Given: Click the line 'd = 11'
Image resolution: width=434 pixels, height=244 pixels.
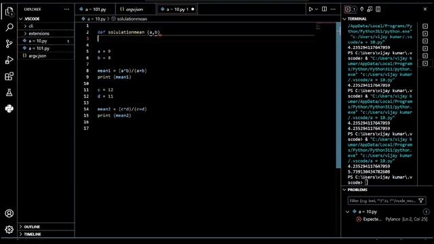Looking at the screenshot, I should coord(105,96).
